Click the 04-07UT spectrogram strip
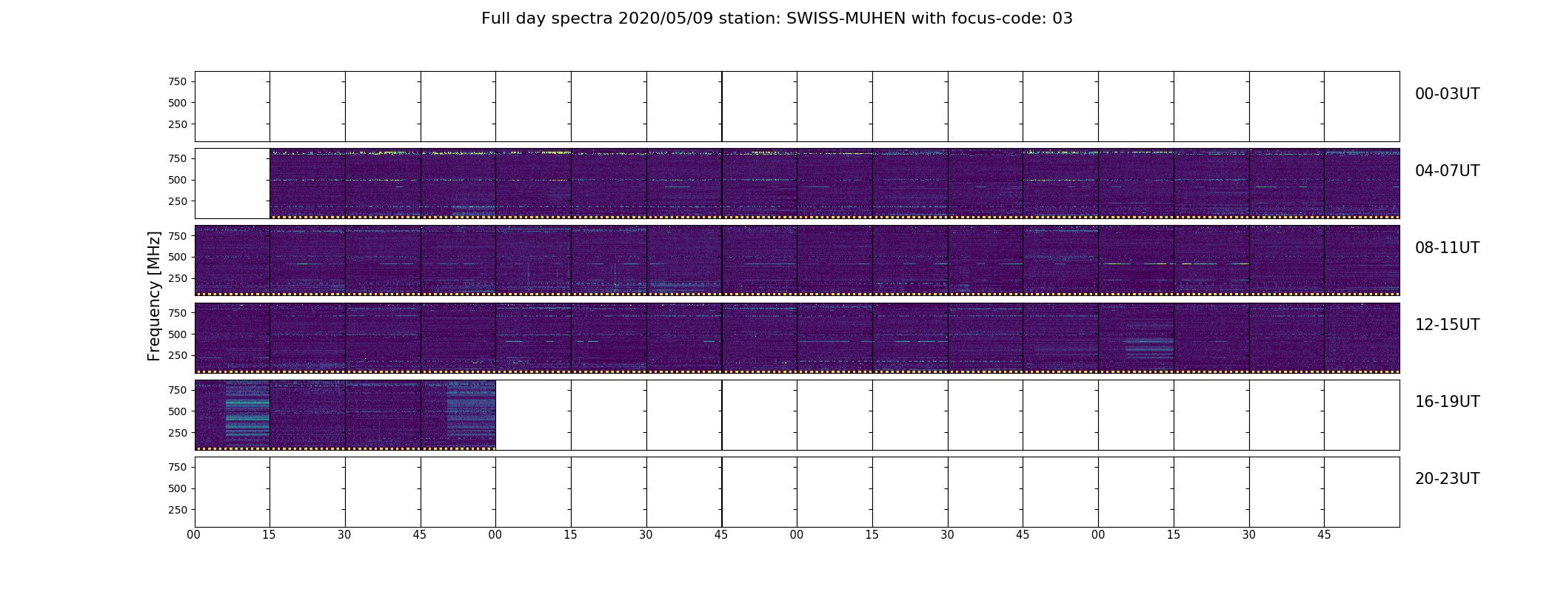Image resolution: width=1555 pixels, height=592 pixels. tap(835, 184)
